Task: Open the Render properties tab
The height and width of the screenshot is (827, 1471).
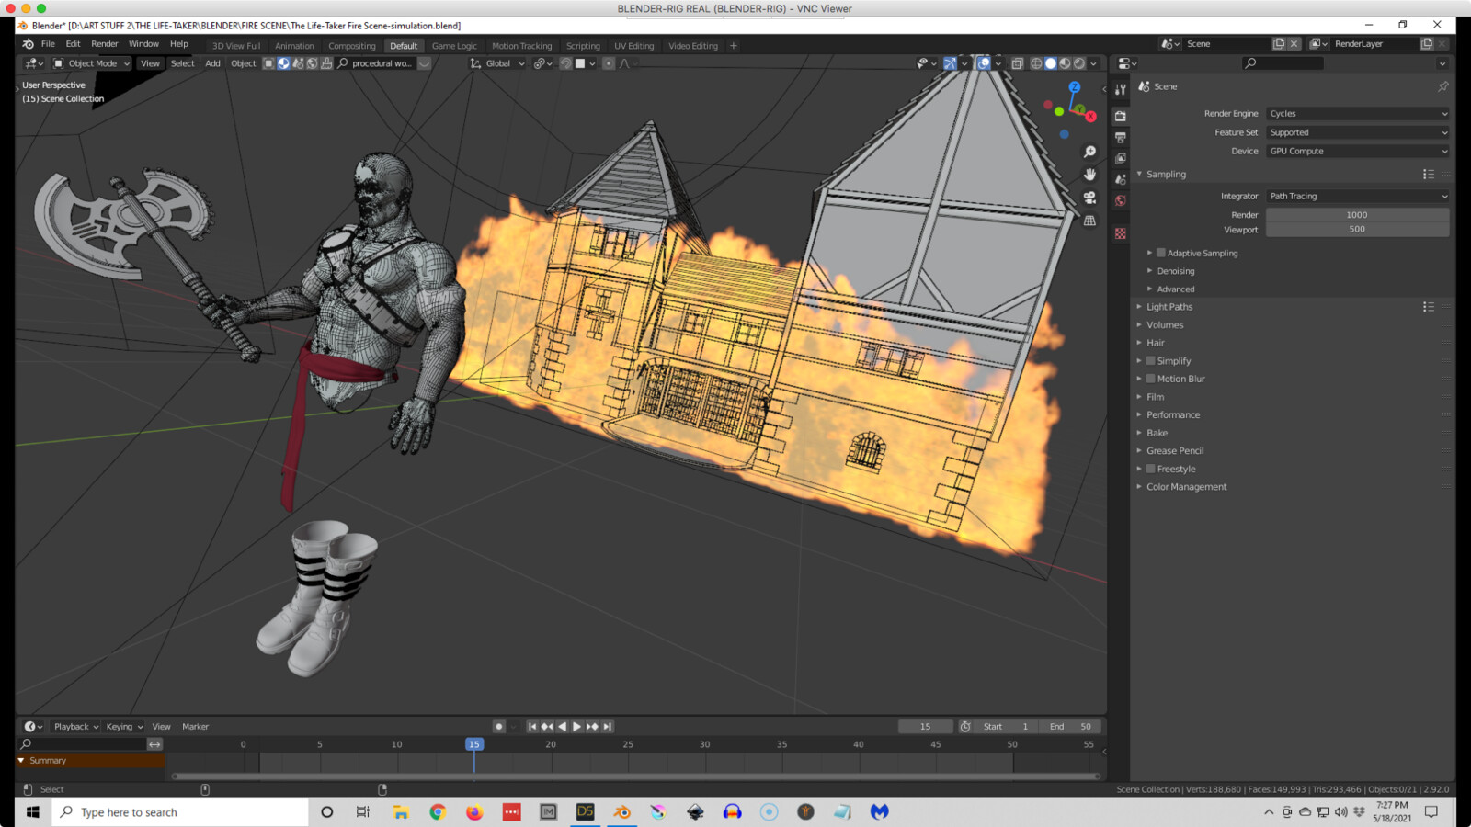Action: [1120, 116]
